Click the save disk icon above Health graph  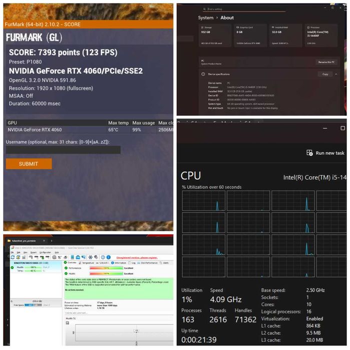[68, 323]
